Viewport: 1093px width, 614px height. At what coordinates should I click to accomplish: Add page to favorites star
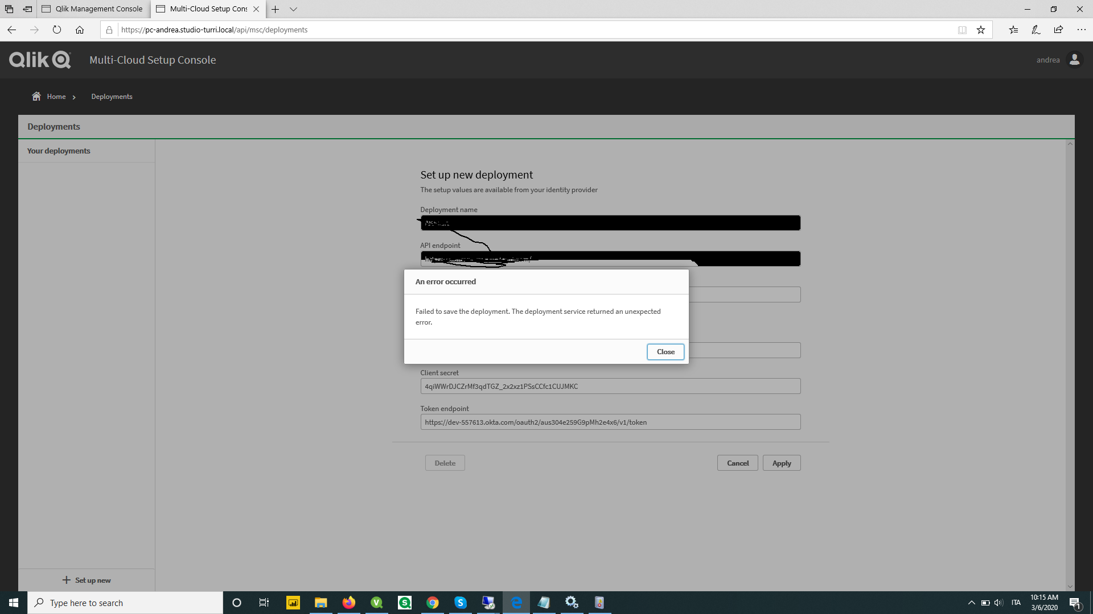click(x=981, y=30)
